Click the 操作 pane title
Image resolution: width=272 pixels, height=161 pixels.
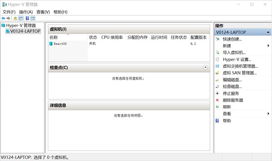219,26
